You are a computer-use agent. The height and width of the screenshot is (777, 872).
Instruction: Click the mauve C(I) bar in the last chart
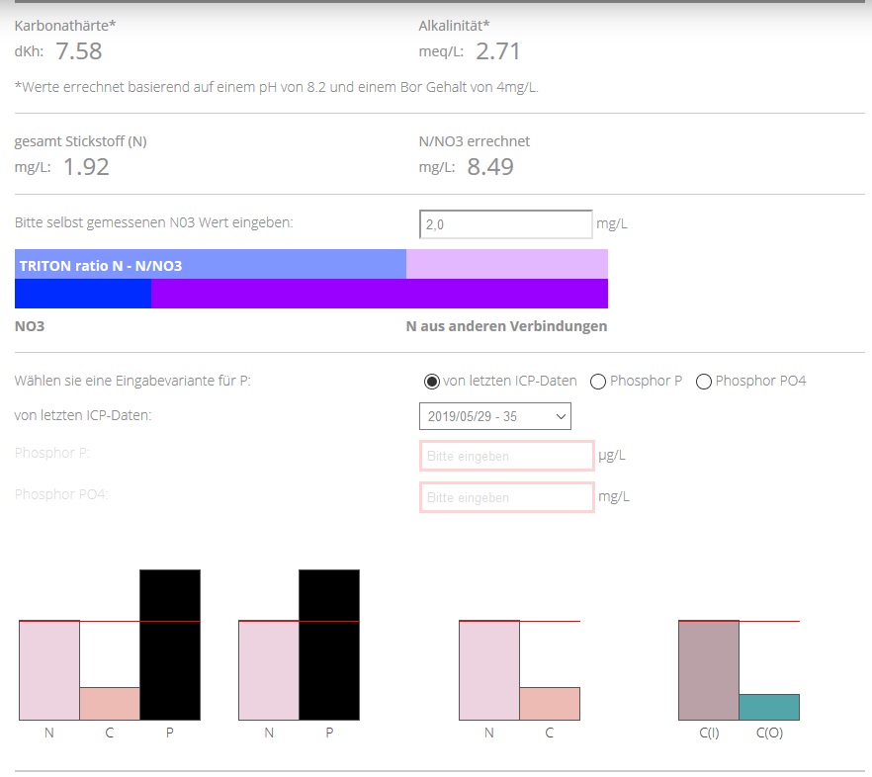coord(709,670)
